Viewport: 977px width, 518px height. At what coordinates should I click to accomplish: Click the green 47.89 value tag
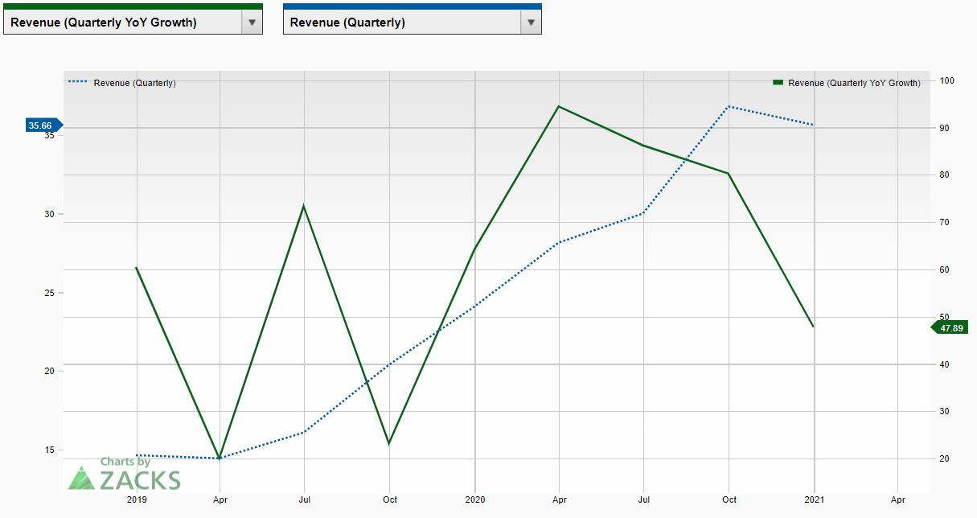[951, 327]
